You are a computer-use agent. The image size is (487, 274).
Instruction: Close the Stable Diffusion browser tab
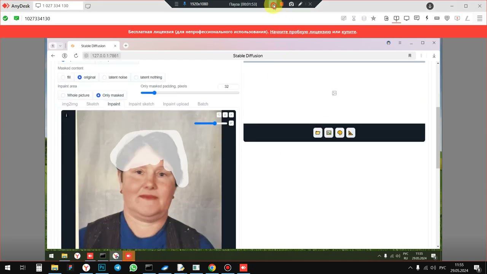pyautogui.click(x=115, y=46)
